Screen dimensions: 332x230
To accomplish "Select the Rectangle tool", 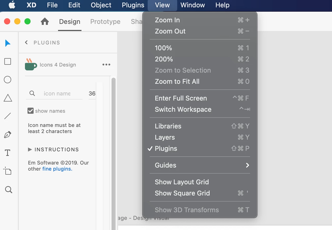I will point(8,61).
